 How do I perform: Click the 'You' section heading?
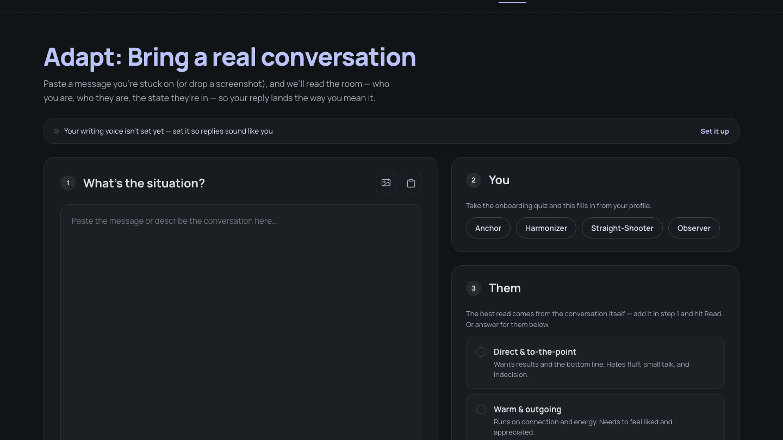click(x=499, y=180)
